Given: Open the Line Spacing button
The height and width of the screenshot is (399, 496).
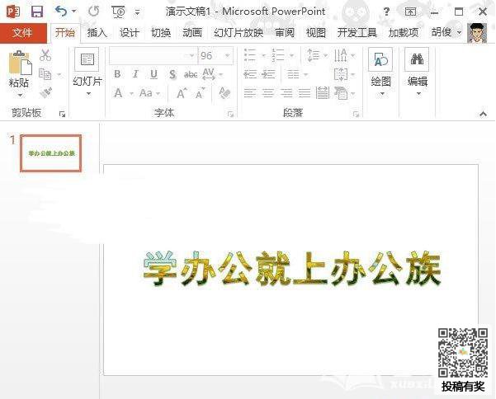Looking at the screenshot, I should click(x=314, y=55).
